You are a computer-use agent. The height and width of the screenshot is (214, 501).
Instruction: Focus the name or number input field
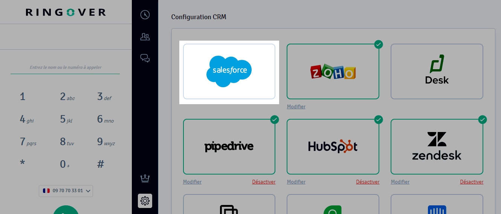pos(65,68)
